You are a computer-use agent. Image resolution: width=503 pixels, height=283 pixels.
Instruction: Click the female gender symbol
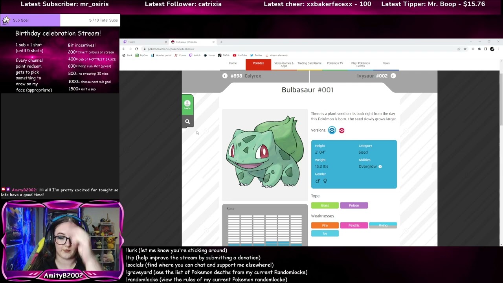325,181
